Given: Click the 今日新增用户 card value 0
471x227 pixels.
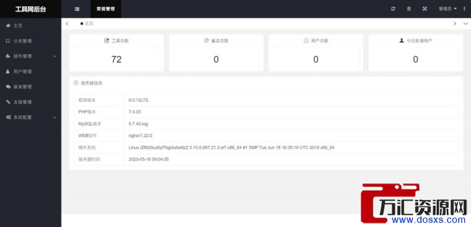Looking at the screenshot, I should (x=416, y=59).
